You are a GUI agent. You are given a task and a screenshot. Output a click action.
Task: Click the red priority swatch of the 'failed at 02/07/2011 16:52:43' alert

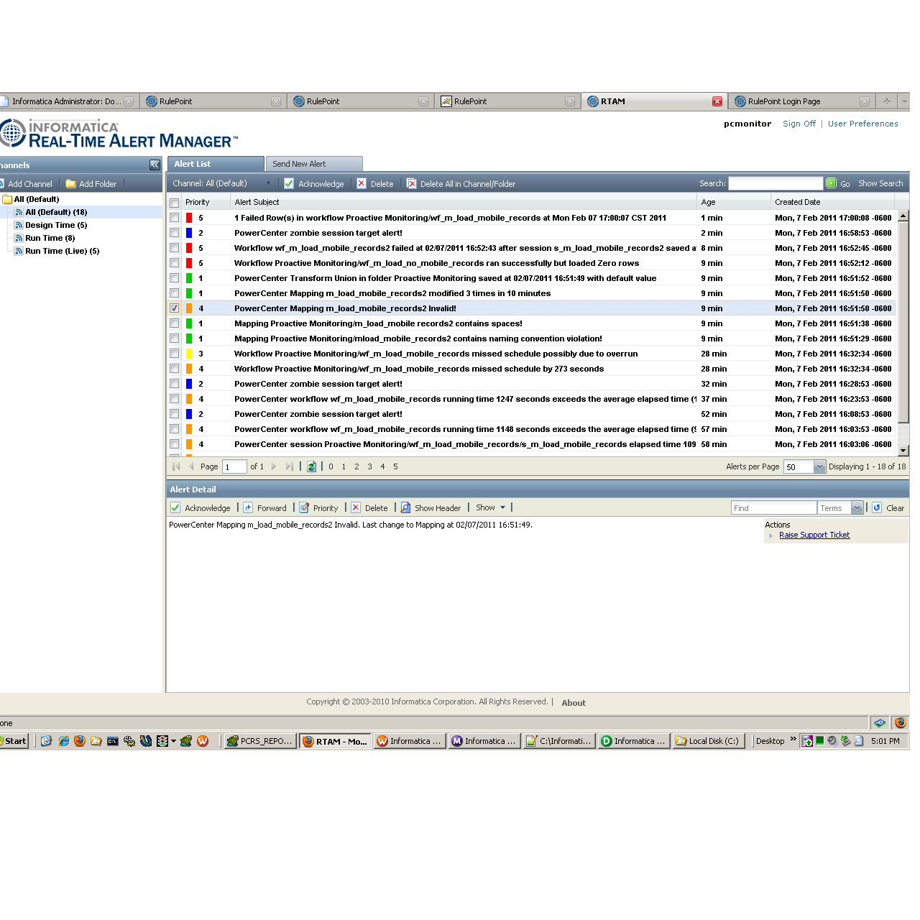pos(189,248)
